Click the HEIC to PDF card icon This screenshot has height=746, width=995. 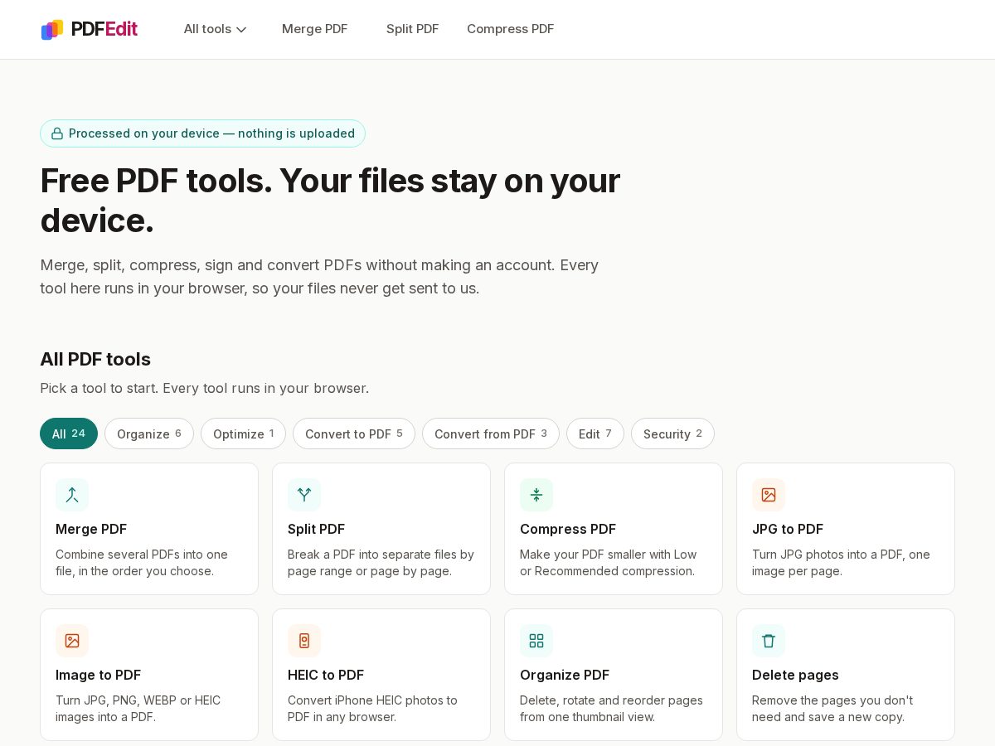tap(304, 641)
